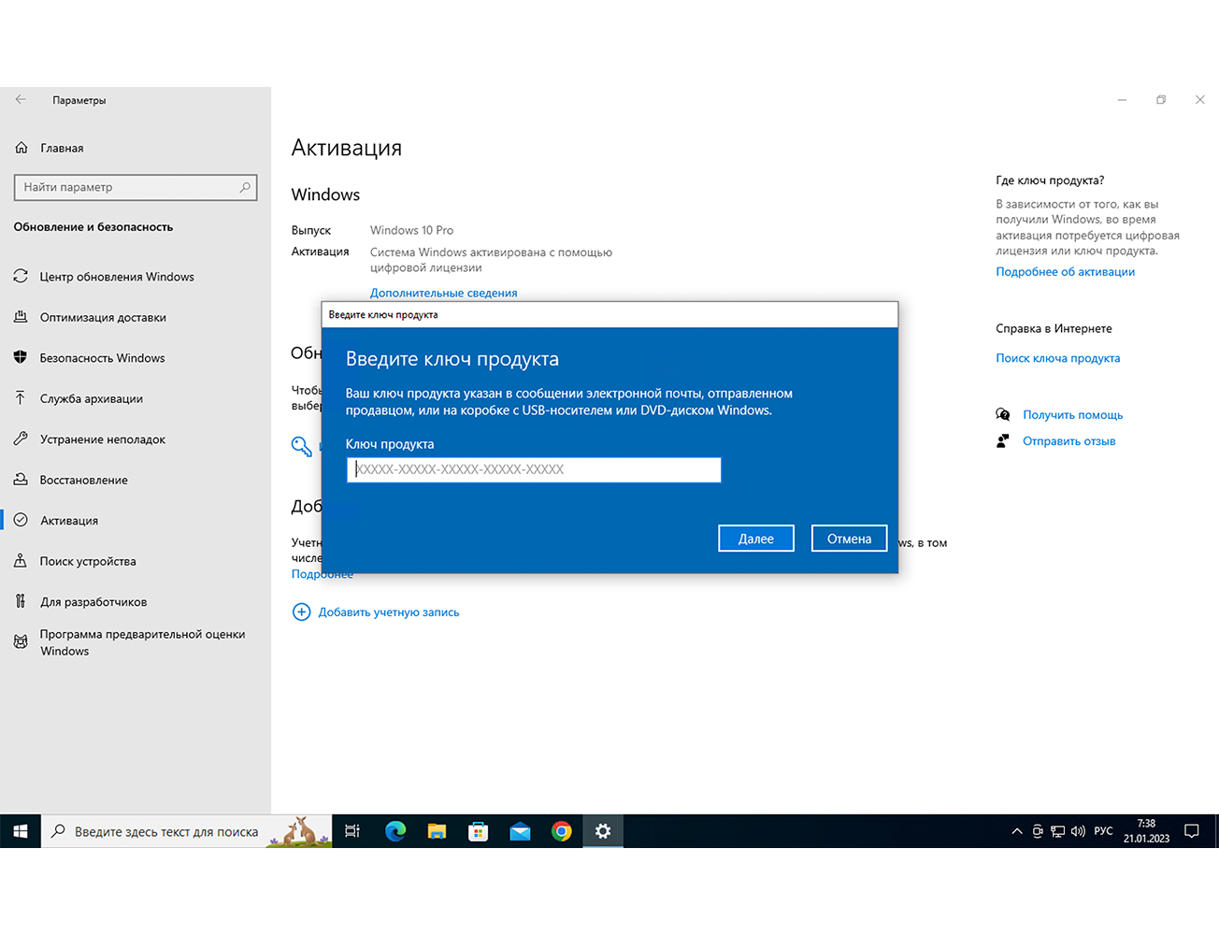Click the Служба архивации upload arrow icon
The width and height of the screenshot is (1219, 935).
[x=21, y=397]
